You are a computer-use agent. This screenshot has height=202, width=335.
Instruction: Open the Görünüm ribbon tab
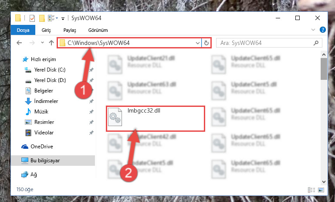point(98,30)
